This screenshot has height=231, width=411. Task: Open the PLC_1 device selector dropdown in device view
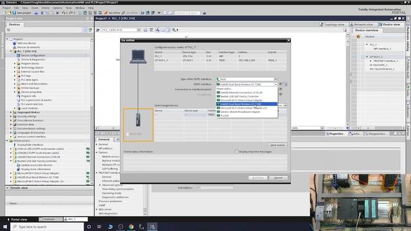pos(139,30)
